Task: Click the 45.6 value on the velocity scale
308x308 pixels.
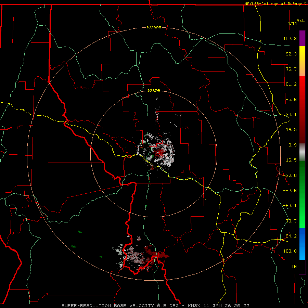Action: [x=291, y=99]
